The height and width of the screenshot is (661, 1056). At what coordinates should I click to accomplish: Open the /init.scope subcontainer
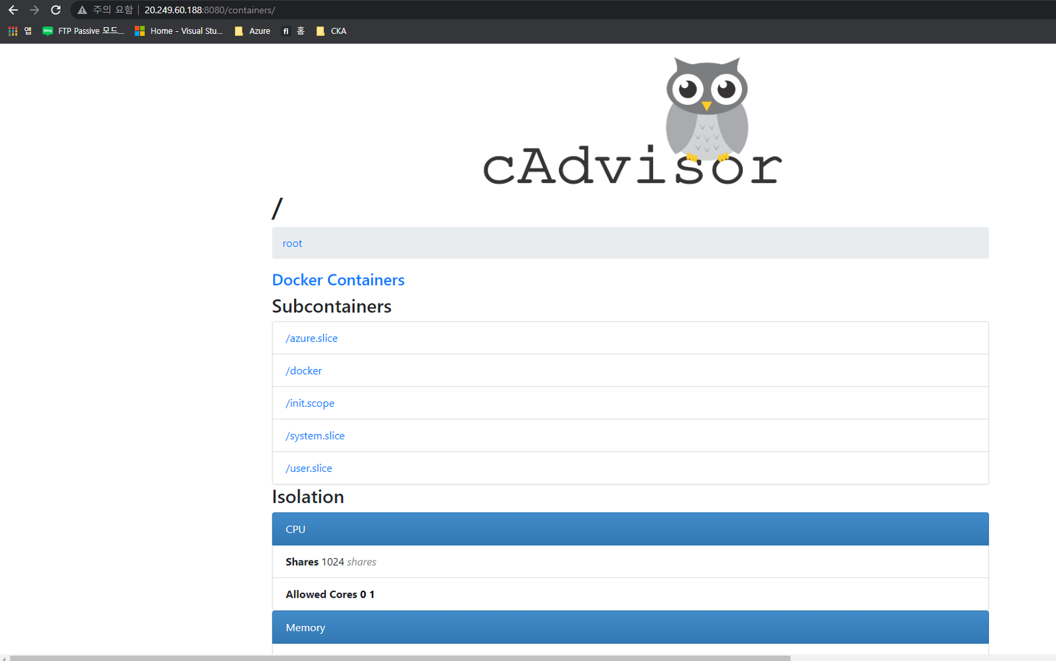click(310, 403)
